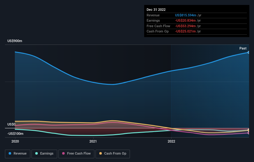This screenshot has width=254, height=162.
Task: Click the -US$25.021m cash from op value
Action: pos(185,32)
